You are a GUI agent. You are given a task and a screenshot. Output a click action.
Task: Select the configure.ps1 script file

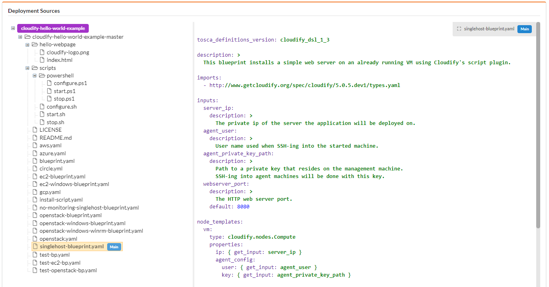click(x=70, y=83)
